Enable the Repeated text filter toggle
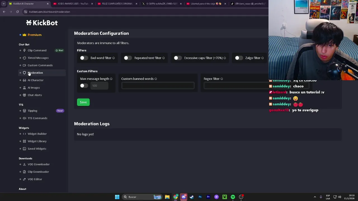The height and width of the screenshot is (201, 358). 128,58
